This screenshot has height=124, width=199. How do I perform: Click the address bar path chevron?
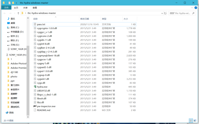tap(26, 13)
